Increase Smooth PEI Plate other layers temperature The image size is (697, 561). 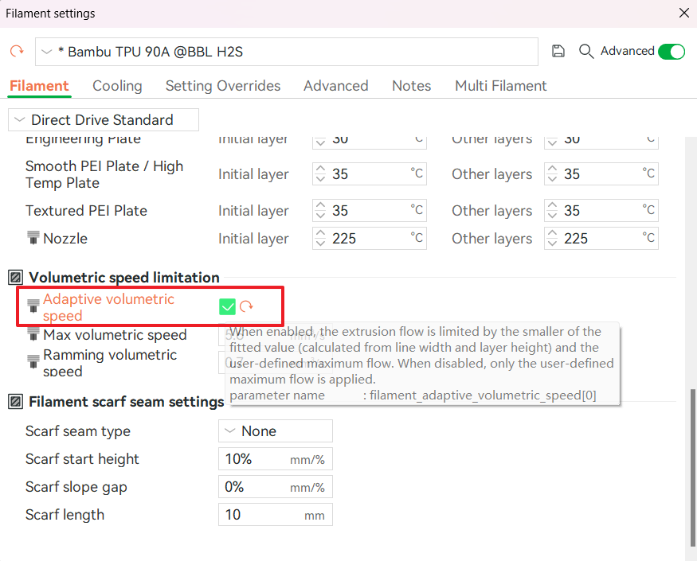pyautogui.click(x=552, y=169)
